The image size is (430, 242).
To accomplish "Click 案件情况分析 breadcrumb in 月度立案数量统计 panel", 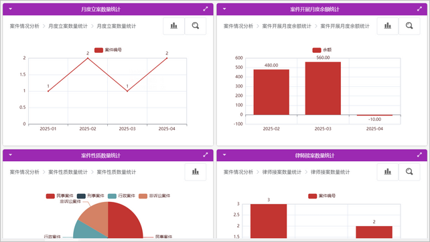I will (24, 26).
